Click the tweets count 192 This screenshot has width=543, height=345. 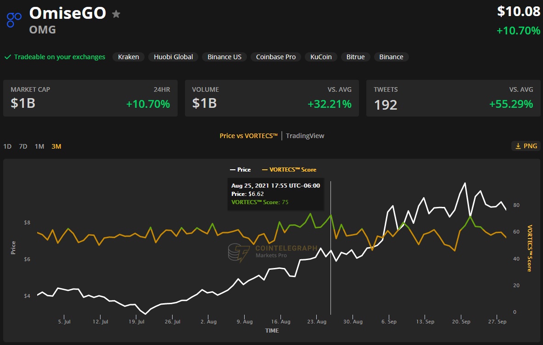[x=386, y=105]
